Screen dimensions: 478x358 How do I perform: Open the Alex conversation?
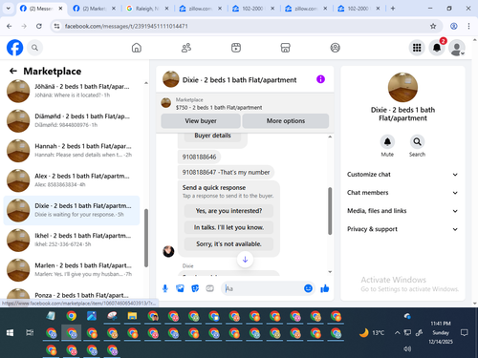(72, 180)
